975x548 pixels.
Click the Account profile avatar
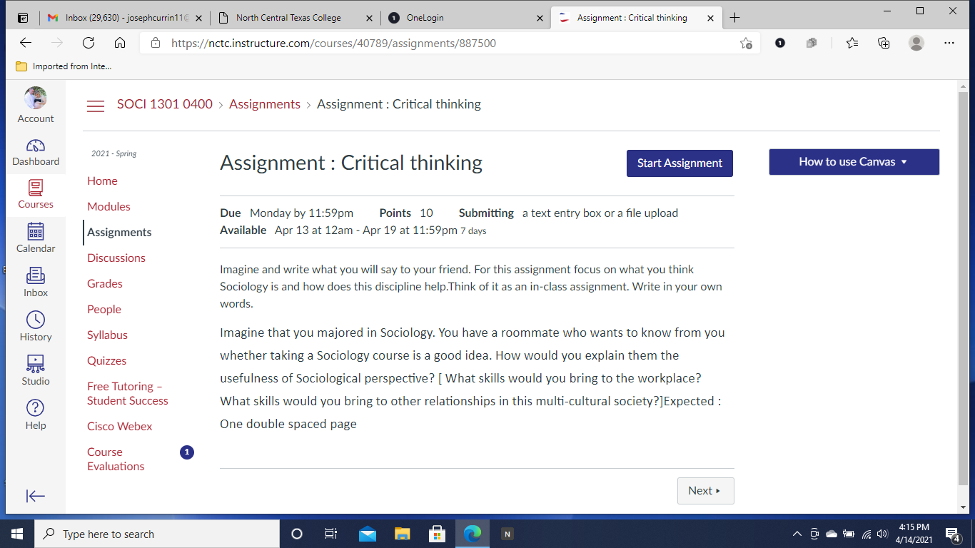tap(36, 98)
